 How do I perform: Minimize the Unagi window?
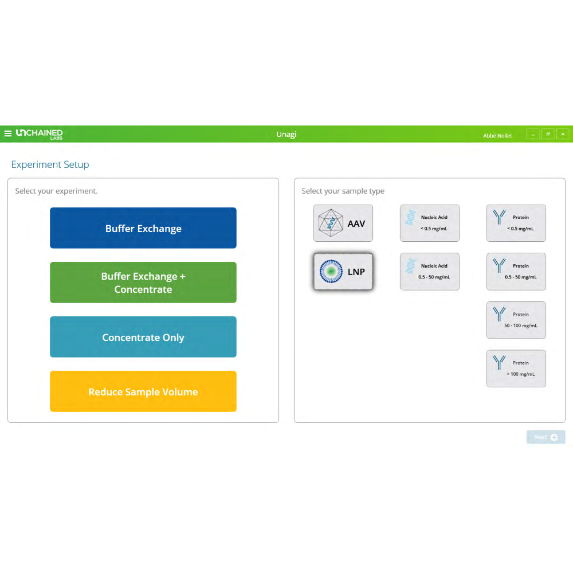pyautogui.click(x=533, y=134)
